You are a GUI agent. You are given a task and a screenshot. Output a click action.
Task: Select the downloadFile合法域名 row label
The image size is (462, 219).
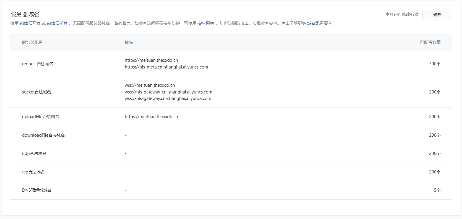click(x=43, y=135)
